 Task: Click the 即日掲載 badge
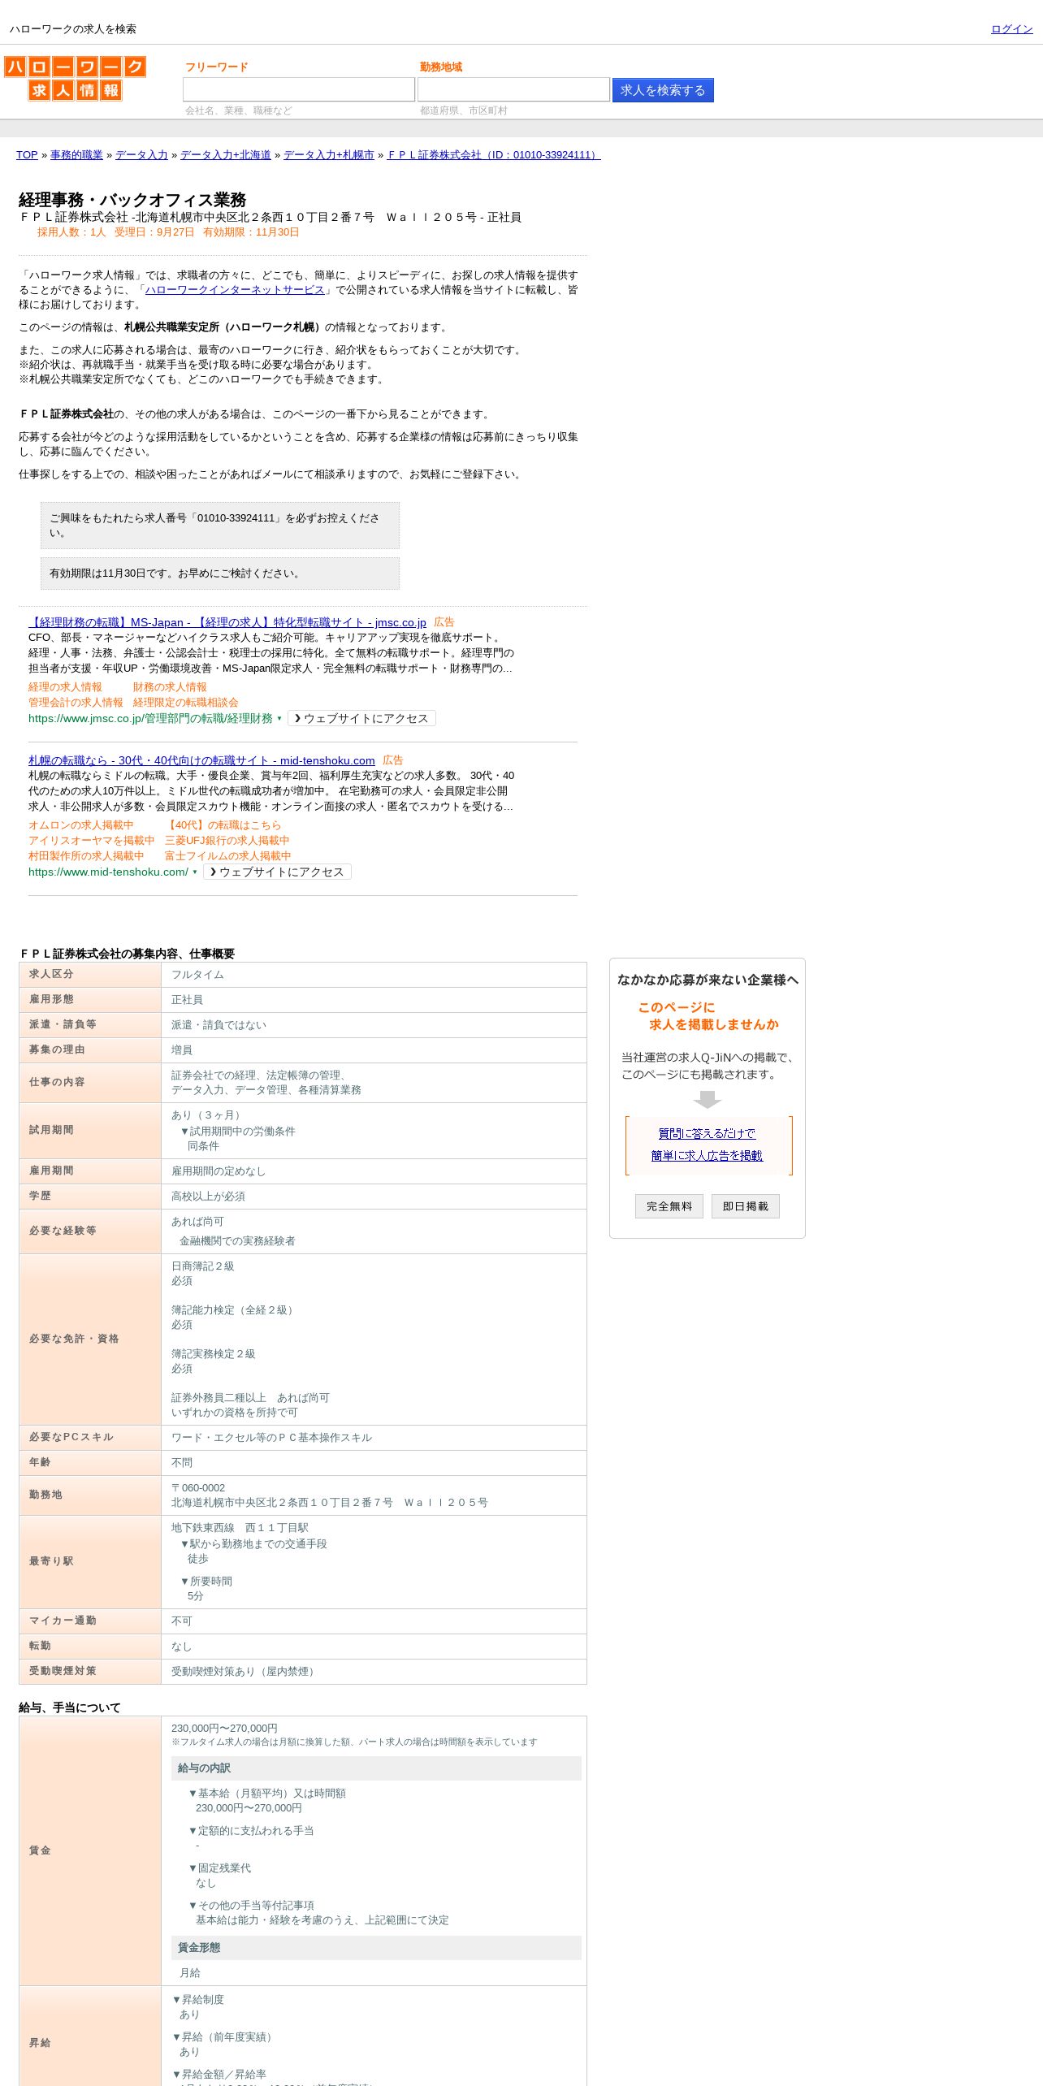tap(746, 1206)
